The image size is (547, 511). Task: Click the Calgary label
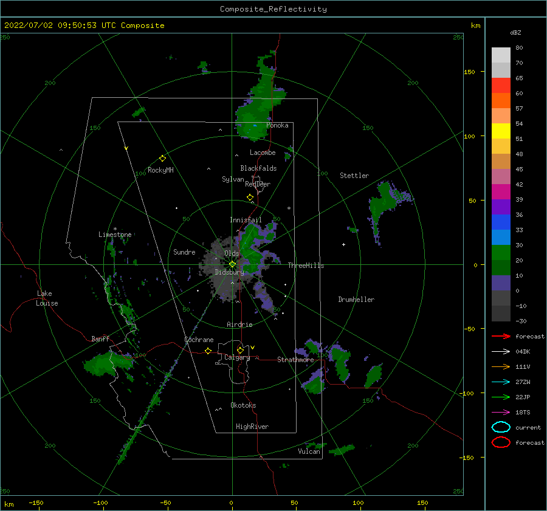tap(237, 357)
